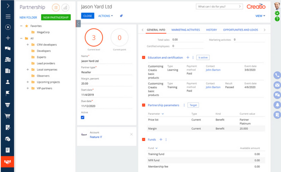The image size is (281, 172).
Task: Open Opportunities and Leads tab
Action: click(241, 30)
